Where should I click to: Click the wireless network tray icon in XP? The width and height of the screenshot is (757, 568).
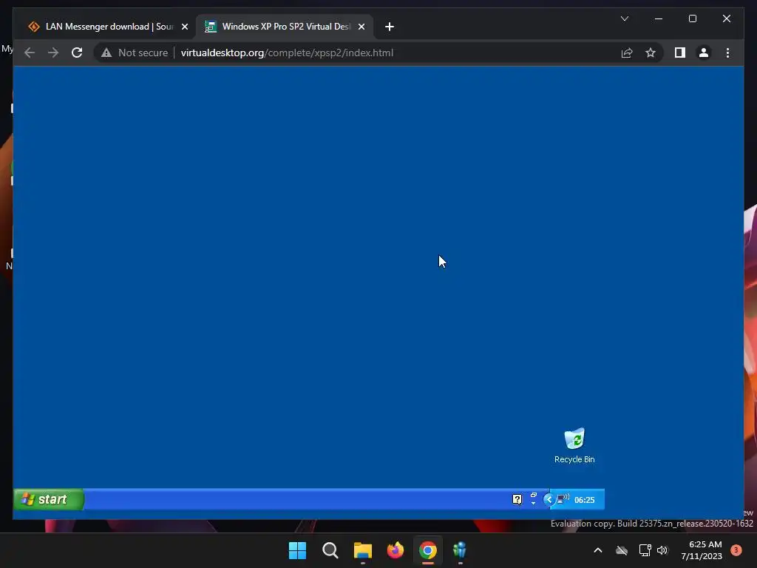pyautogui.click(x=563, y=499)
